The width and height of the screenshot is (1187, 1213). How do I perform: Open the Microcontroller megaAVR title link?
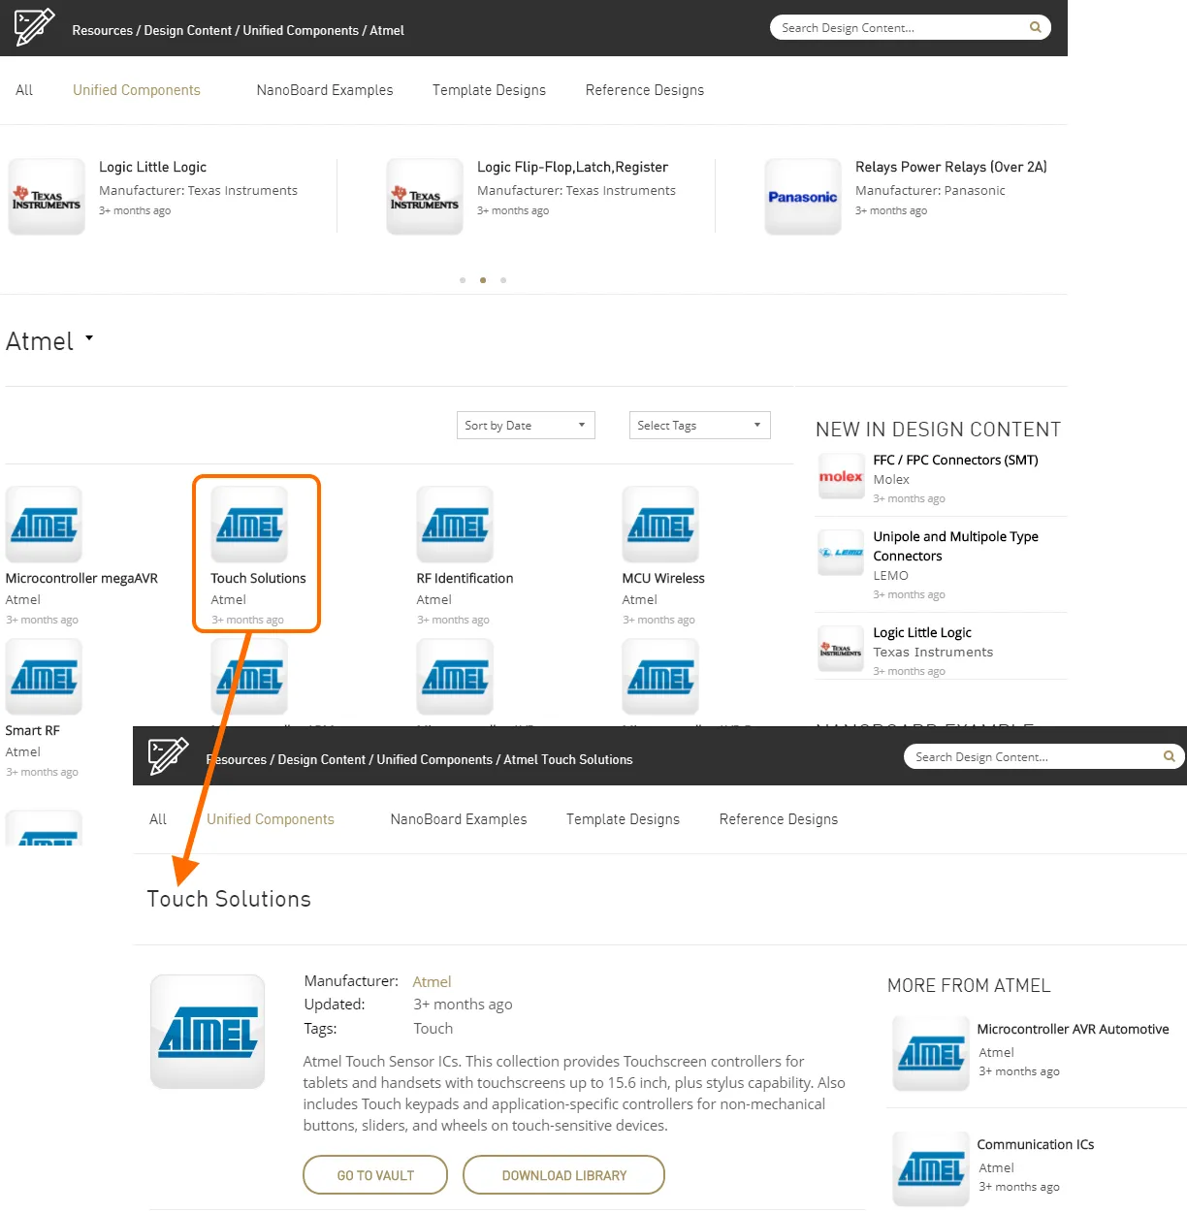pos(81,579)
